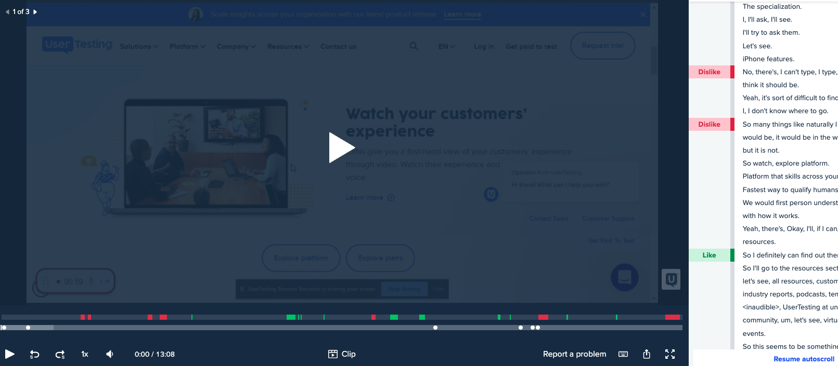Jump to transcript line "I, I'll ask, I'll see."

tap(767, 20)
